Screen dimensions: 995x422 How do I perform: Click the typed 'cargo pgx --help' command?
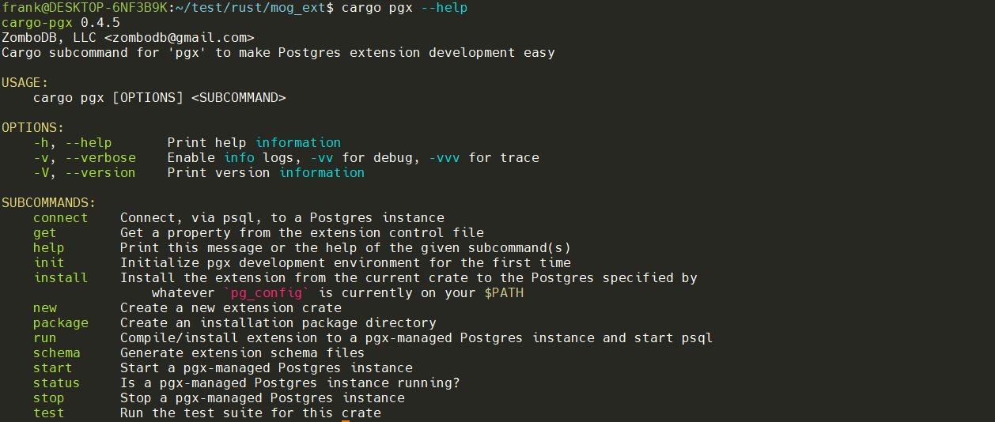click(404, 8)
